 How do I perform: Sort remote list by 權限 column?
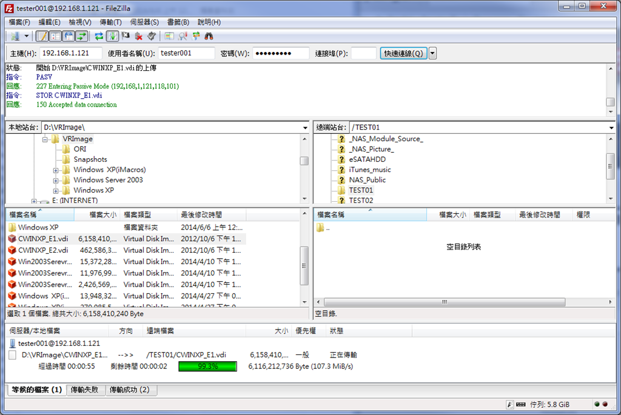(x=594, y=215)
